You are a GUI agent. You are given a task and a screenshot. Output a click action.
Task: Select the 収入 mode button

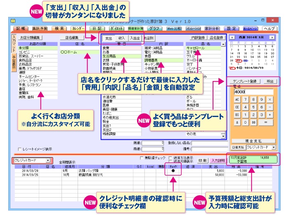click(121, 38)
